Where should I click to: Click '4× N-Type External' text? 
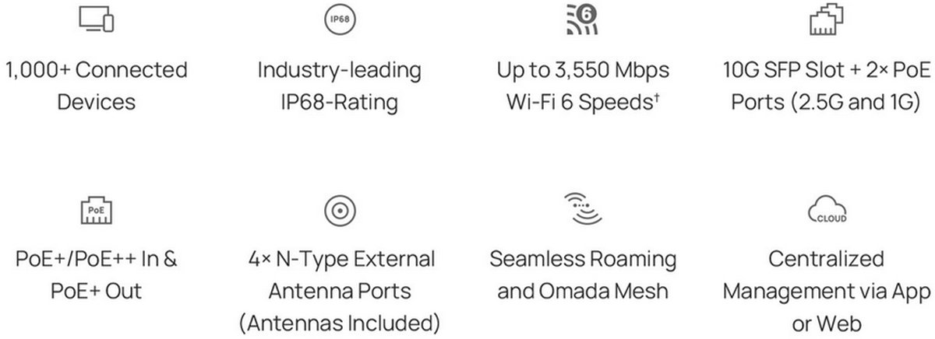339,259
